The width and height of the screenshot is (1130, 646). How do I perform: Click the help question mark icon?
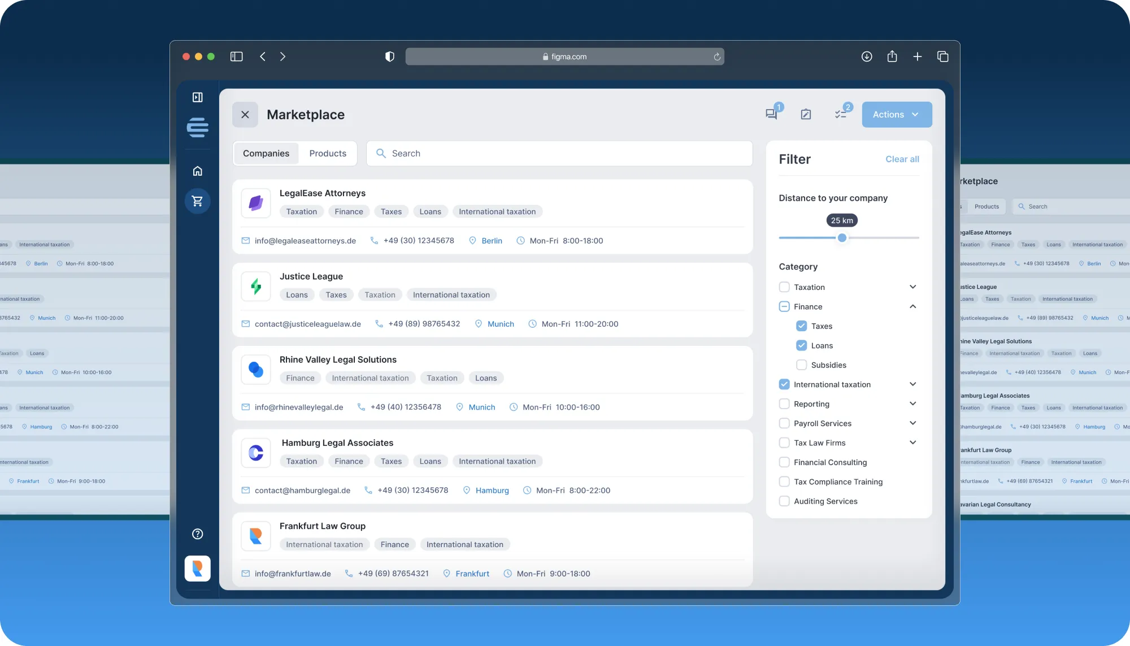(197, 534)
